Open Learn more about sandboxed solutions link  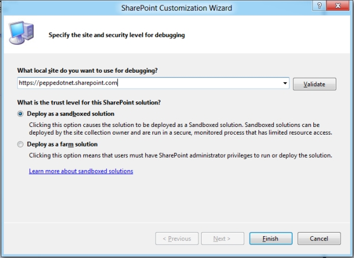tap(81, 171)
